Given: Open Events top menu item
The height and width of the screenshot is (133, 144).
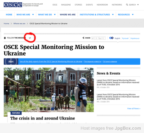Looking at the screenshot, I should click(x=89, y=5).
